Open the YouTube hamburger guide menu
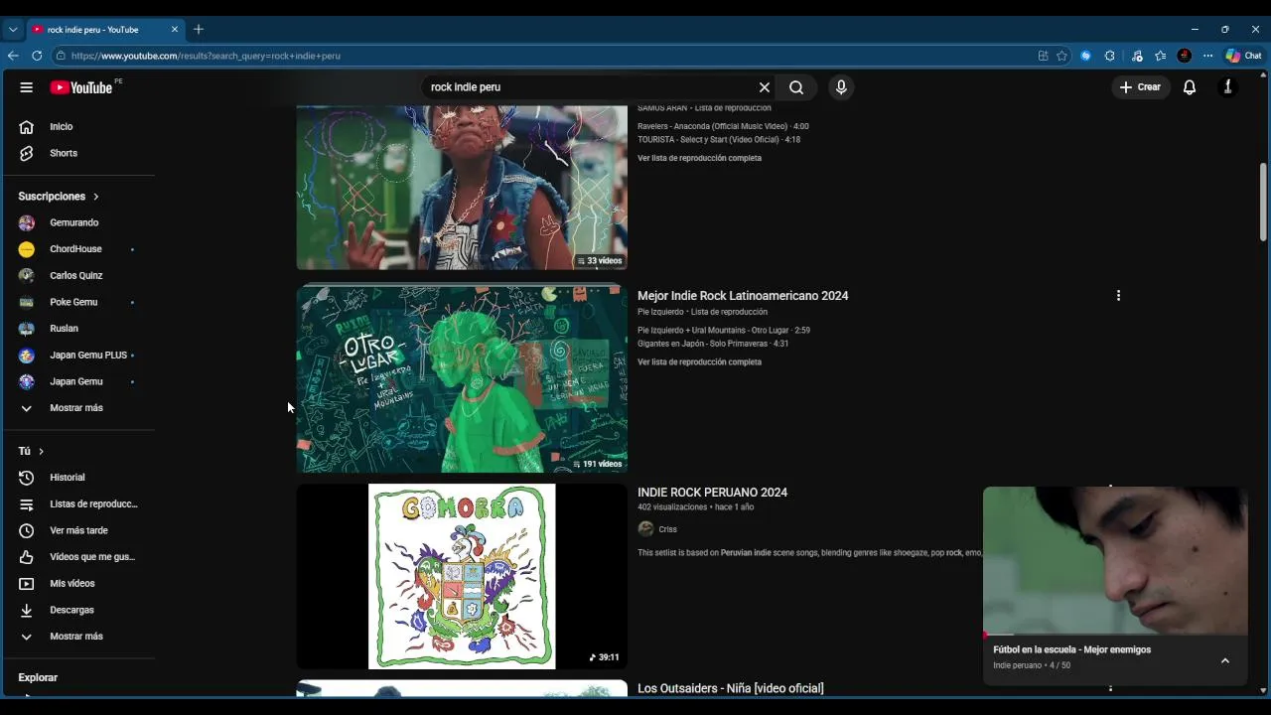Screen dimensions: 1271x715 click(27, 87)
